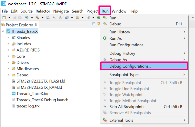Select Threadx_TraceX Debug.launch file
The height and width of the screenshot is (127, 195).
[x=42, y=100]
